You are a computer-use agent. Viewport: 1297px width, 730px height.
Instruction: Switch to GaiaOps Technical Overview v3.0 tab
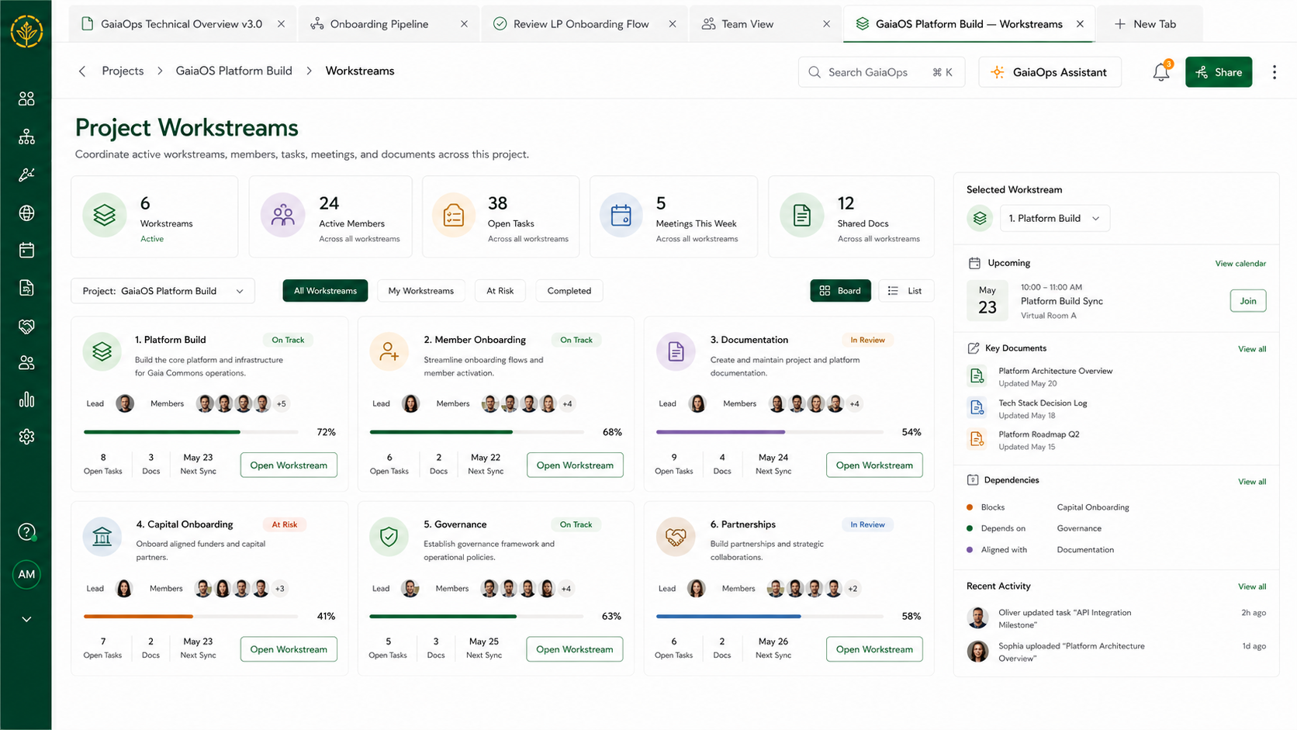[x=182, y=24]
